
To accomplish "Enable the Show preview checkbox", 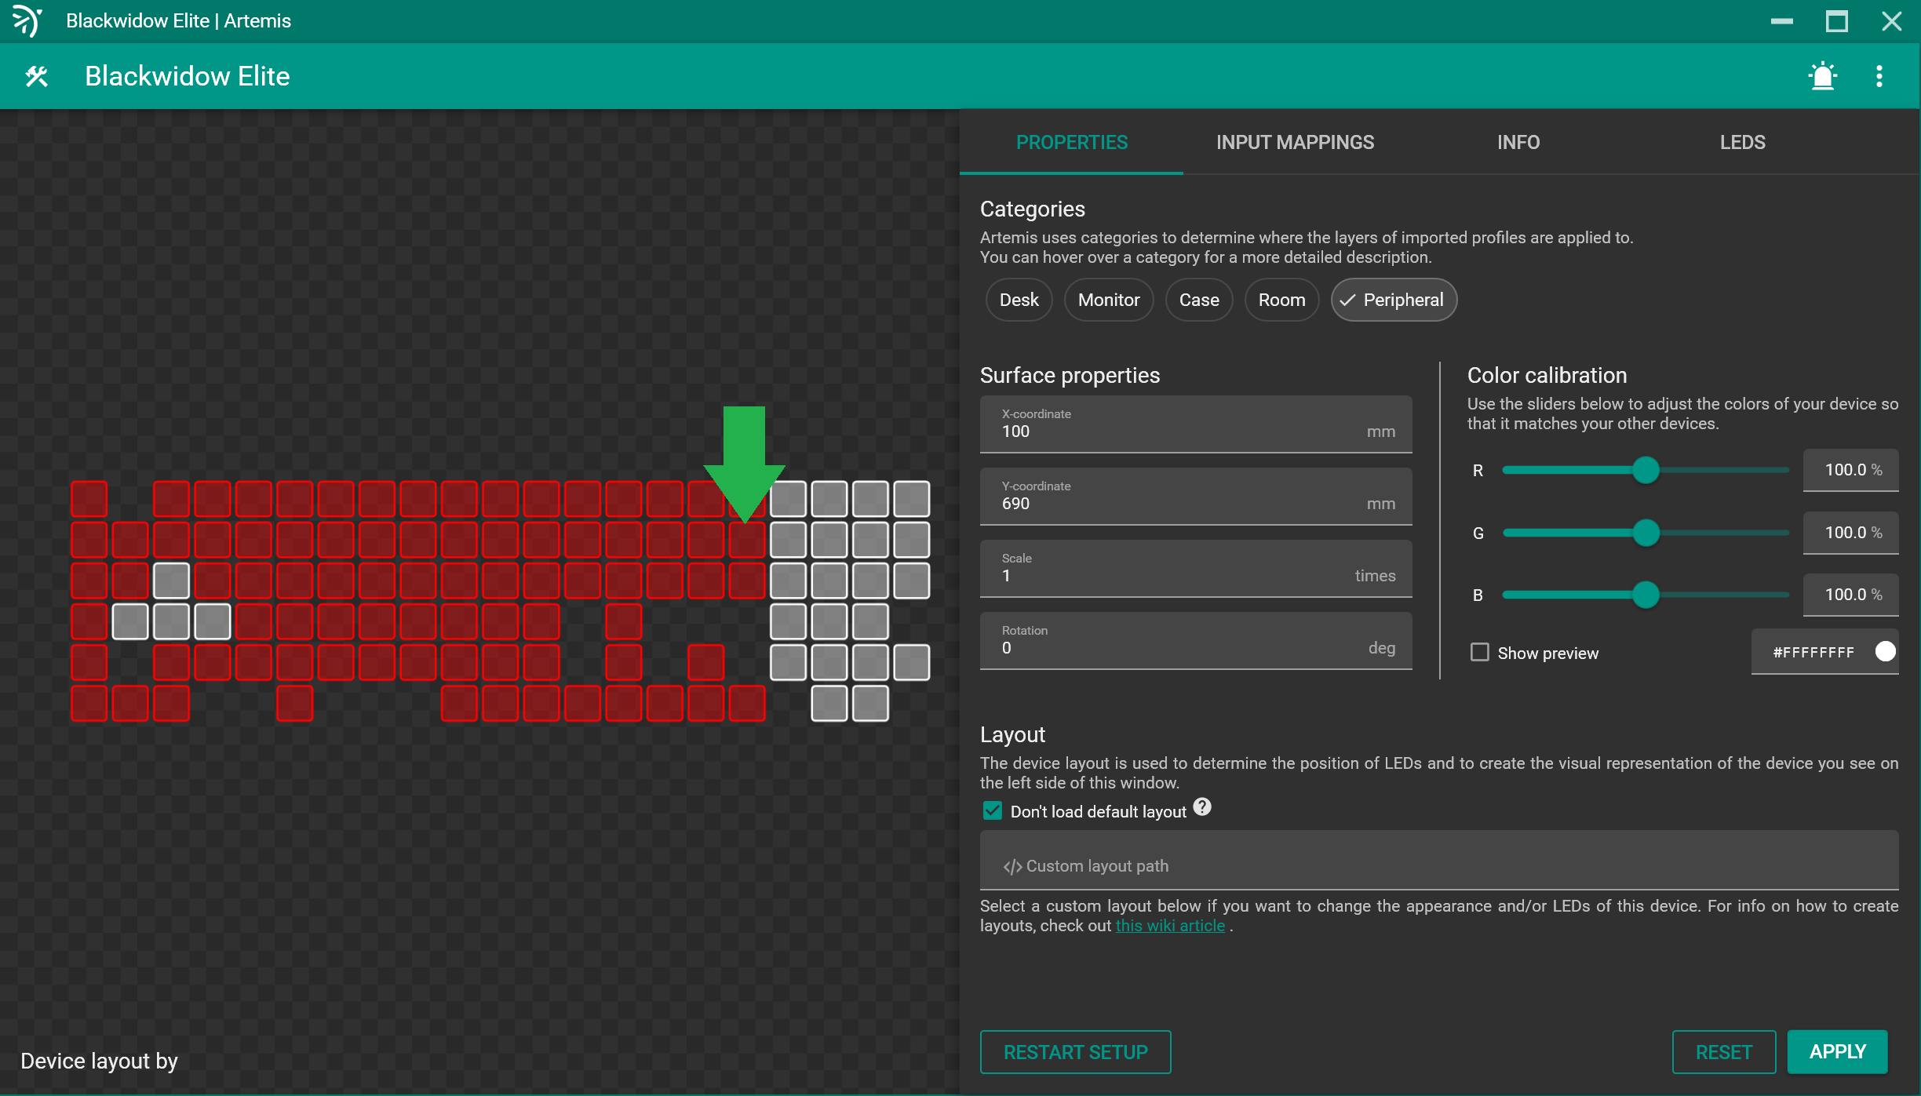I will tap(1480, 652).
